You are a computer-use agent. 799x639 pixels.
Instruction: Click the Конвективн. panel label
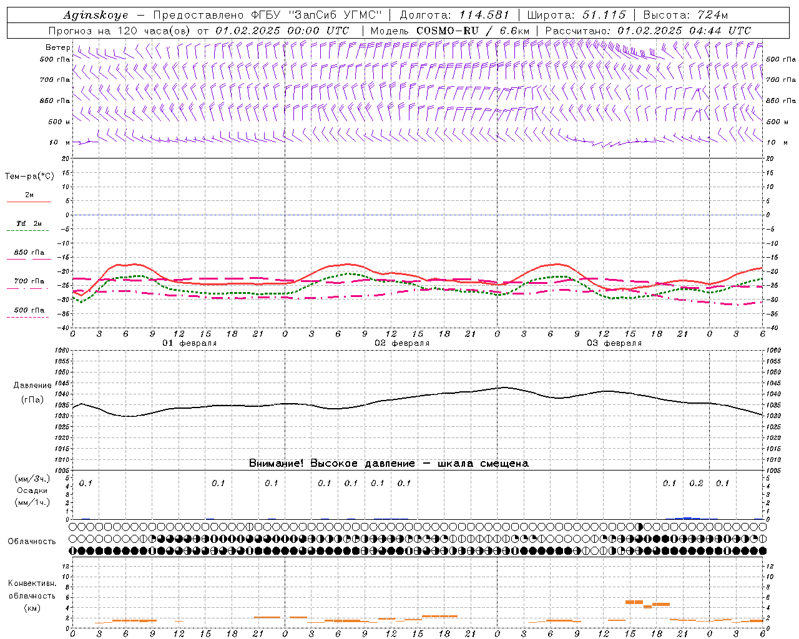(x=32, y=583)
